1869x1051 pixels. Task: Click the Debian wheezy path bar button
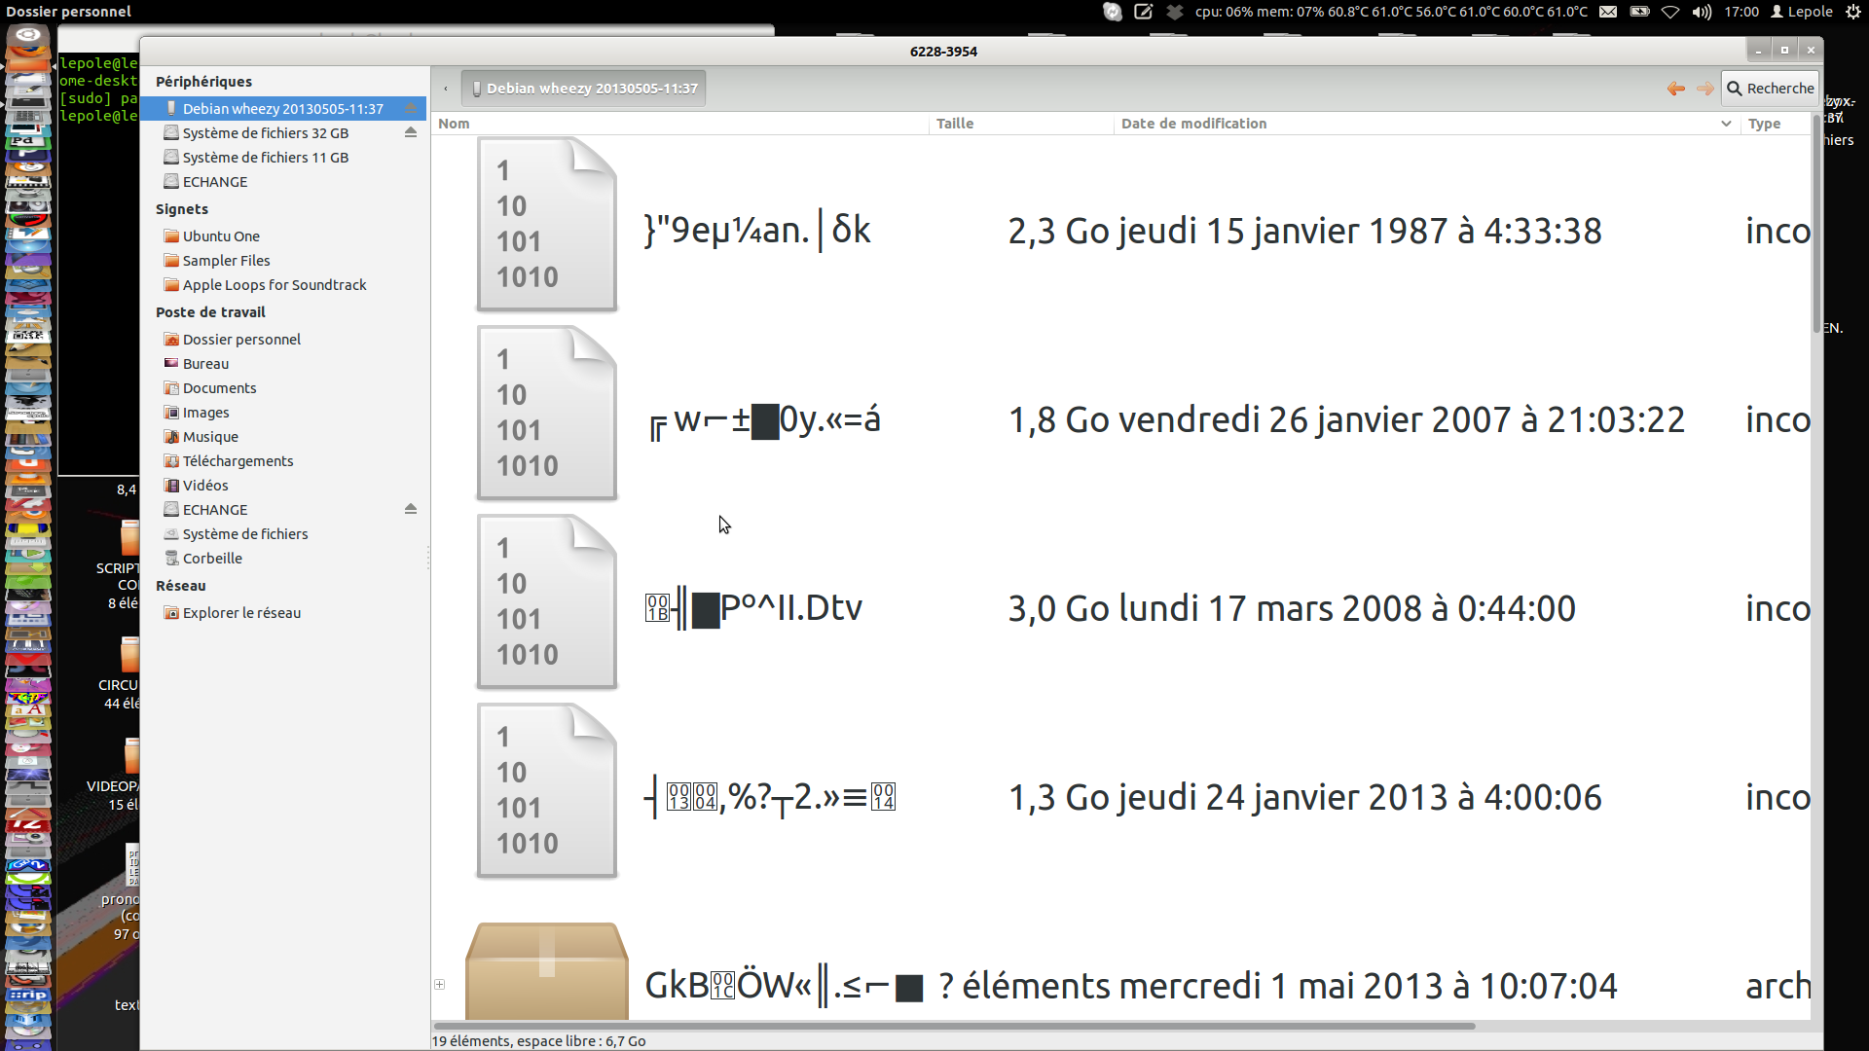coord(584,89)
